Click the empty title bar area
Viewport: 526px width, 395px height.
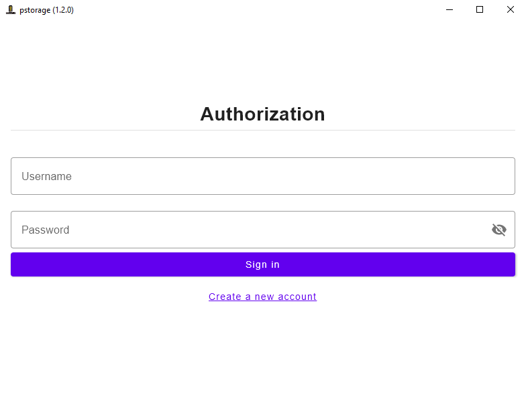click(x=255, y=10)
